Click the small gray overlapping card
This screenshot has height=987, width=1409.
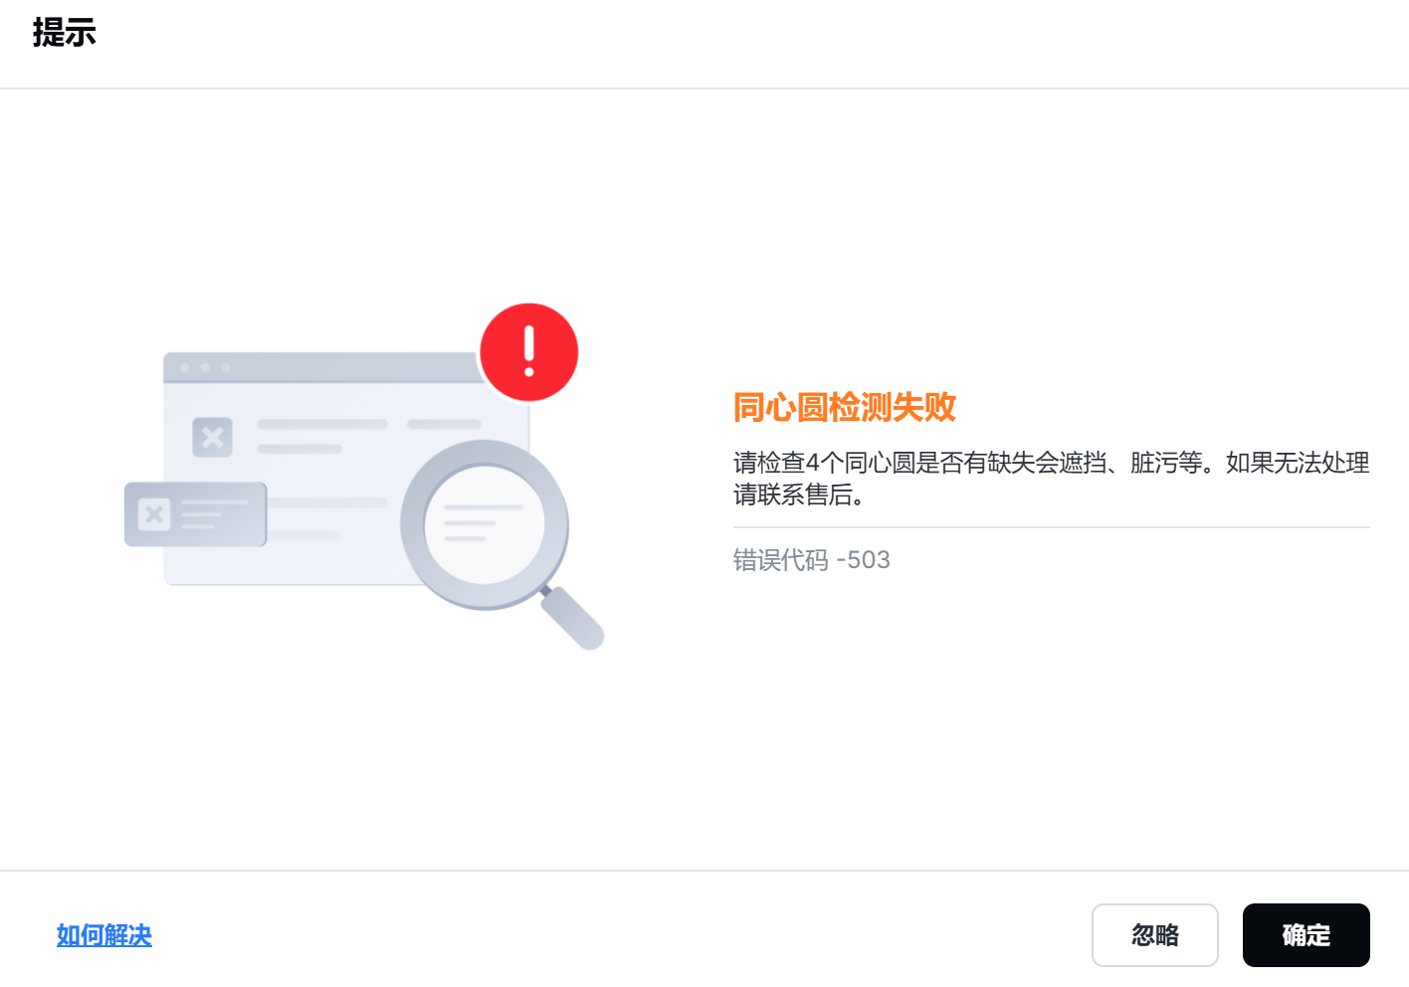coord(195,514)
